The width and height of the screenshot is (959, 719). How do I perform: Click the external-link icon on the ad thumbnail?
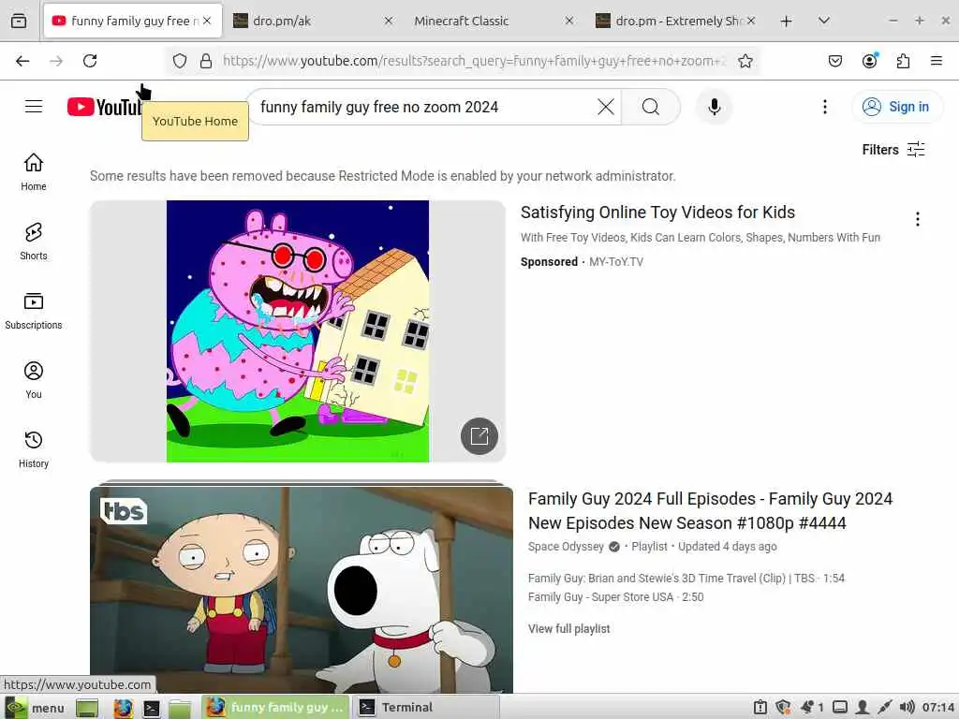coord(479,436)
